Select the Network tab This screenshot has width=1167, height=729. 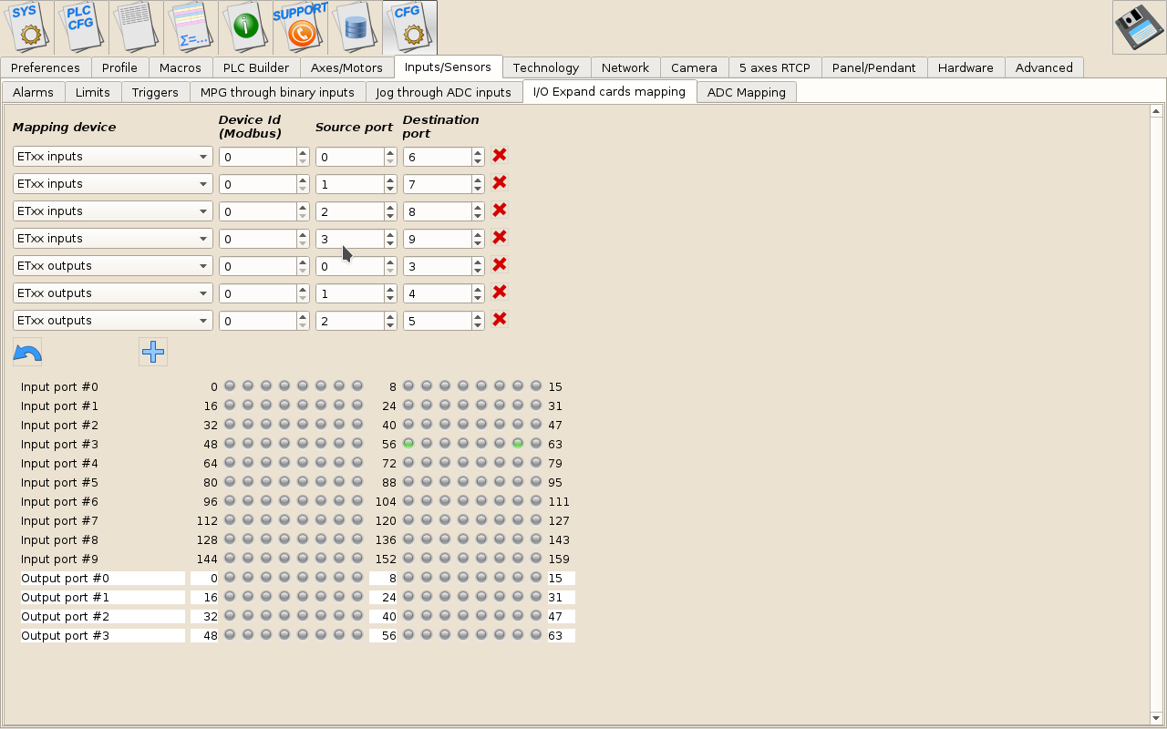tap(625, 67)
